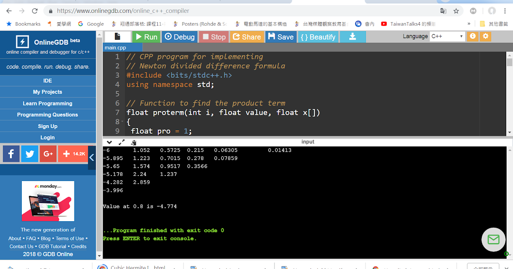Open the Google Translate icon in address bar
This screenshot has width=513, height=269.
click(x=443, y=11)
